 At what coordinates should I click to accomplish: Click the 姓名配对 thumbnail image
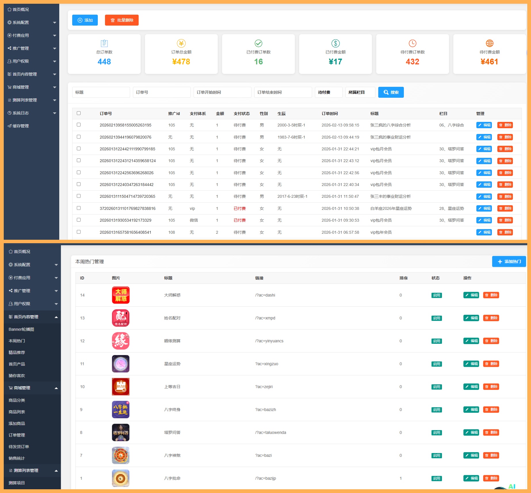point(121,318)
